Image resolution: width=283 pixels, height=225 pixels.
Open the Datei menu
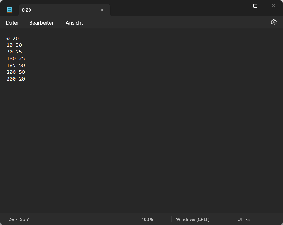click(x=12, y=23)
